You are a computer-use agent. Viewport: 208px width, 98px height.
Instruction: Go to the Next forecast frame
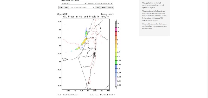(x=66, y=8)
